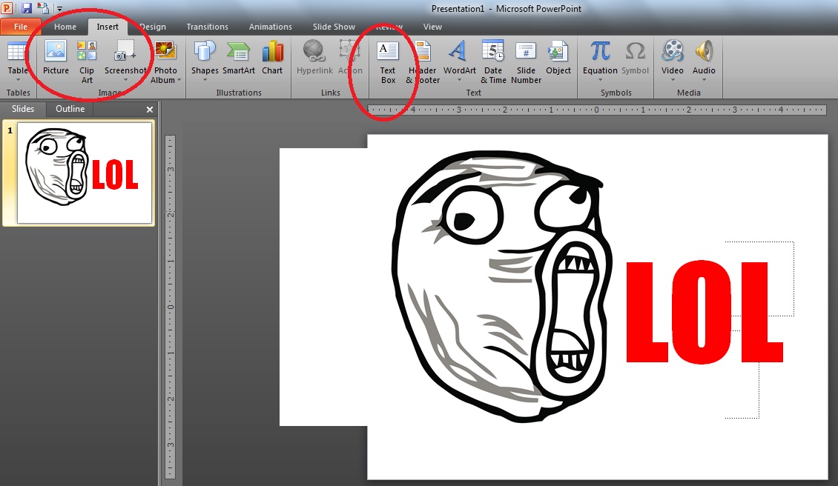The image size is (838, 486).
Task: Insert a Symbol
Action: pyautogui.click(x=635, y=58)
